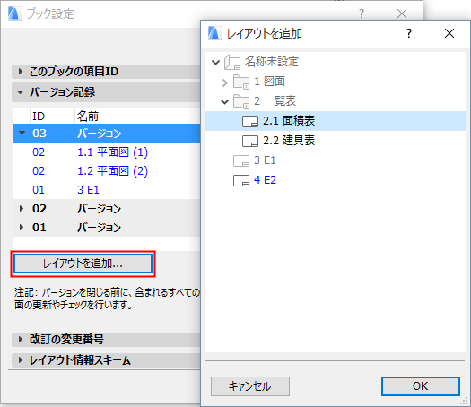
Task: Select the 2.2 建具表 layout
Action: pos(336,141)
